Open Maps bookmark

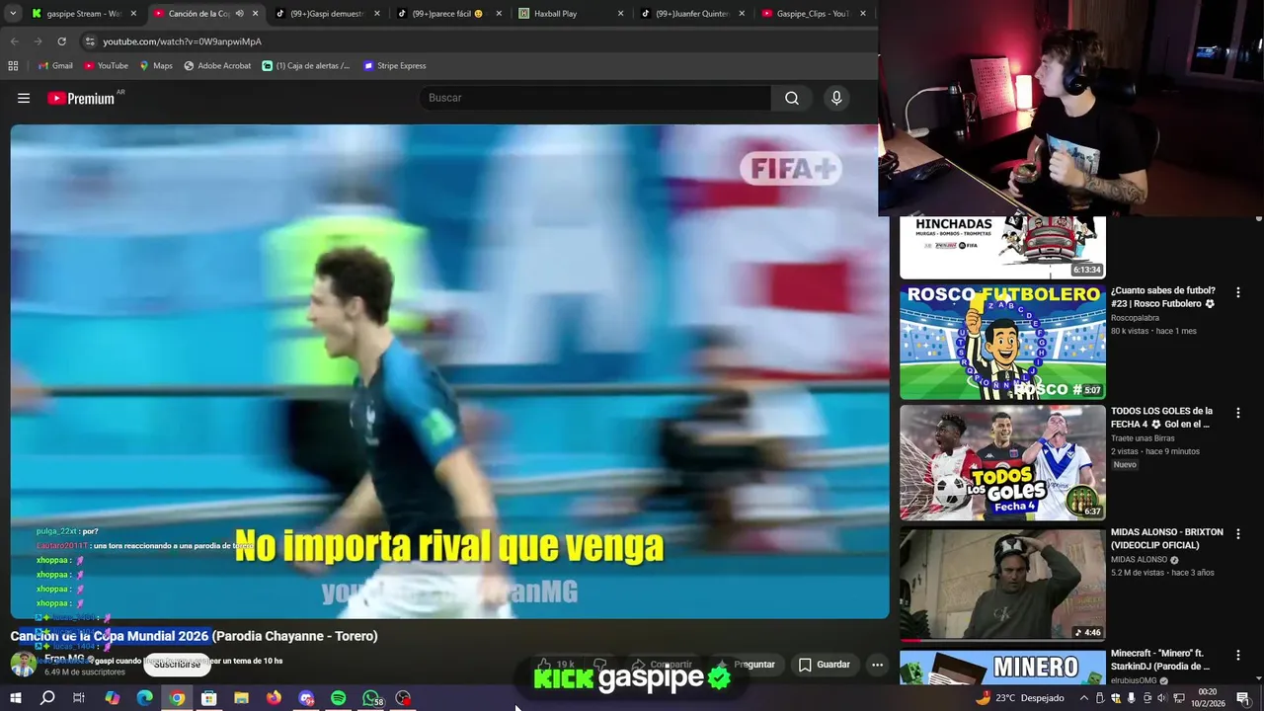[156, 66]
